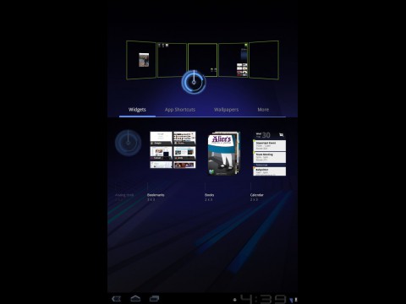Image resolution: width=406 pixels, height=304 pixels.
Task: Click the Analog clock widget label
Action: coord(124,195)
